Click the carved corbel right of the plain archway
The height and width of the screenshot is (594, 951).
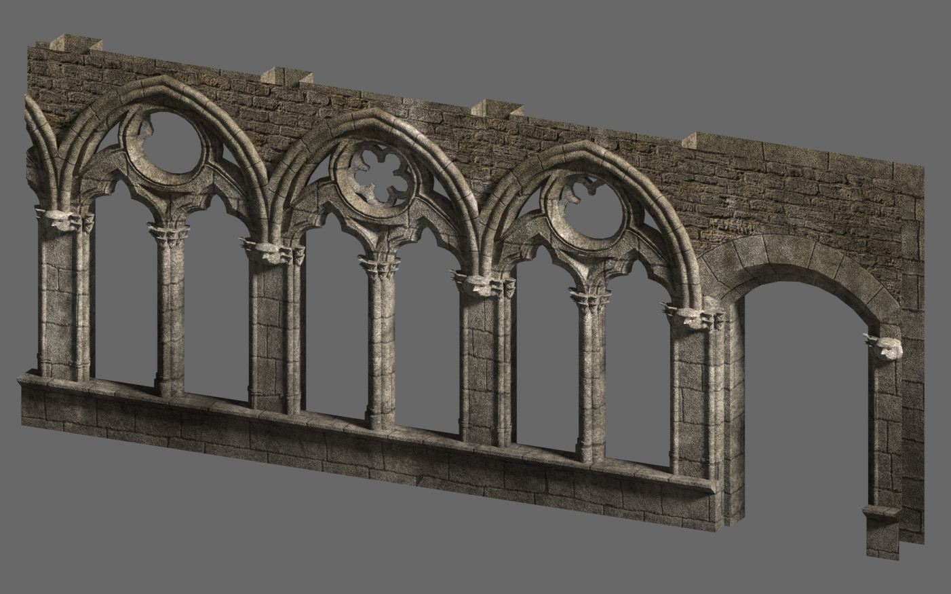pos(883,346)
